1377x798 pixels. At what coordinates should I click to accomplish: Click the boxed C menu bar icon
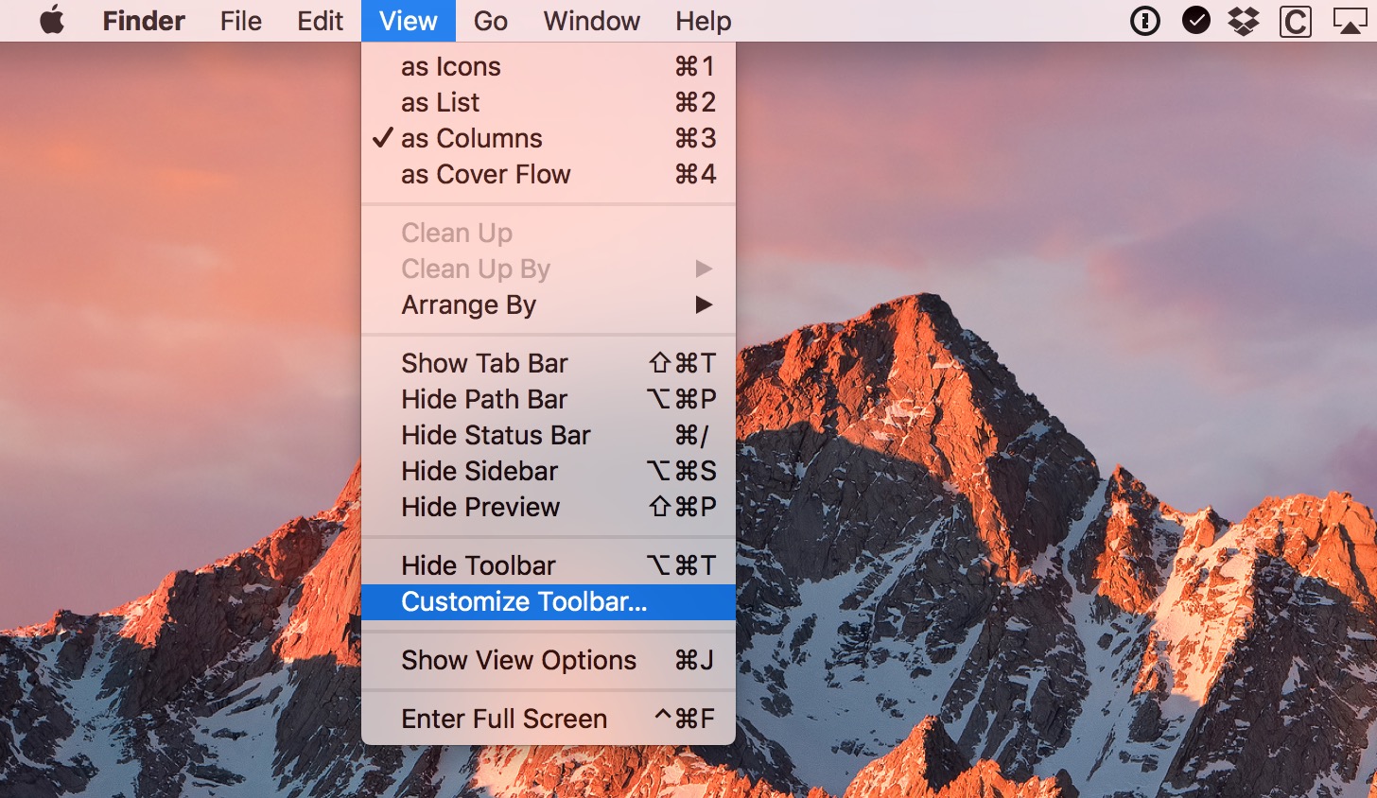(x=1295, y=21)
